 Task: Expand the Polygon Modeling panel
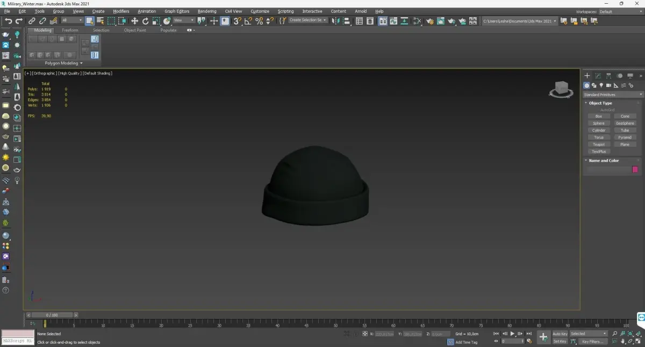[x=63, y=63]
